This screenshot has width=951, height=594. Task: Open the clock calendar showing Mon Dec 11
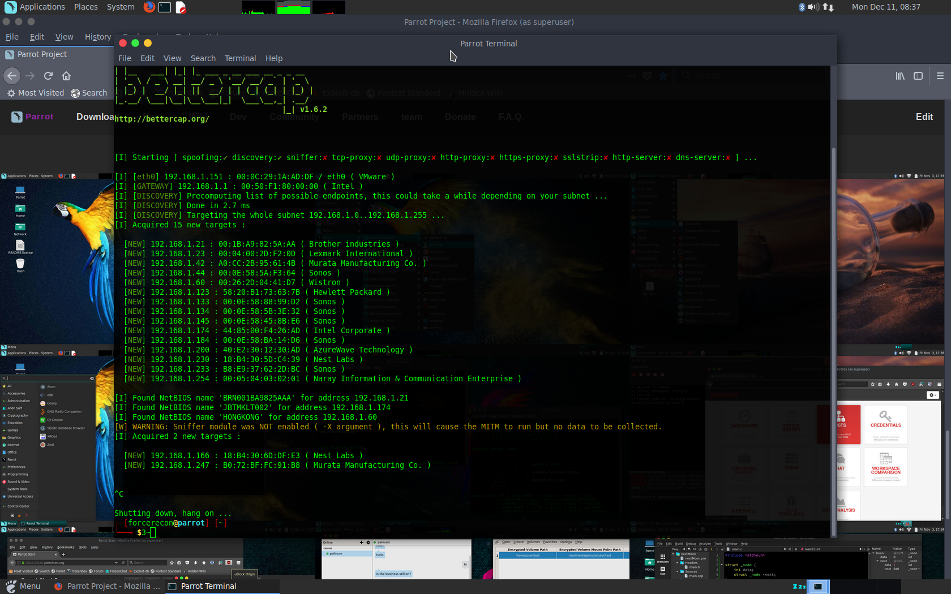(x=886, y=7)
